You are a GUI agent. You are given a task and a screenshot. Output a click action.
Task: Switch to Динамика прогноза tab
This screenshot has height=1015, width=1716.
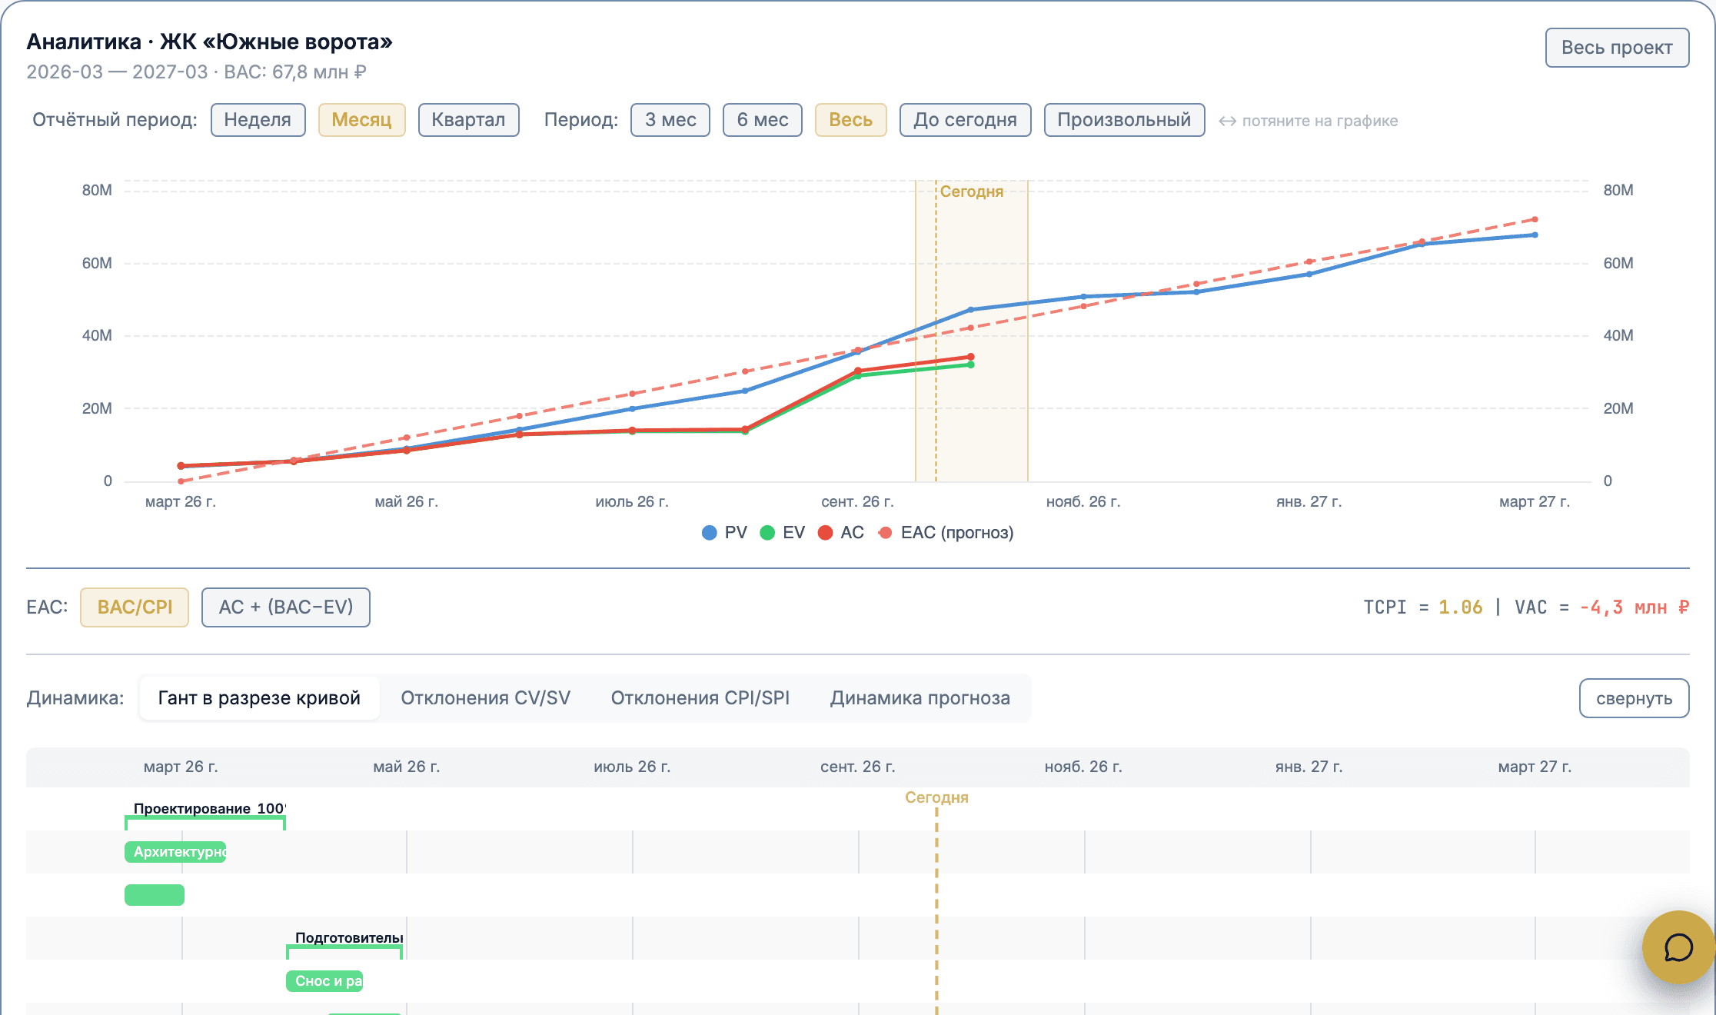tap(920, 698)
